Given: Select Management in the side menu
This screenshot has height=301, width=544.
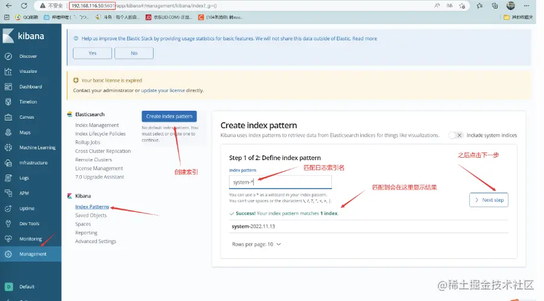Looking at the screenshot, I should (x=33, y=254).
